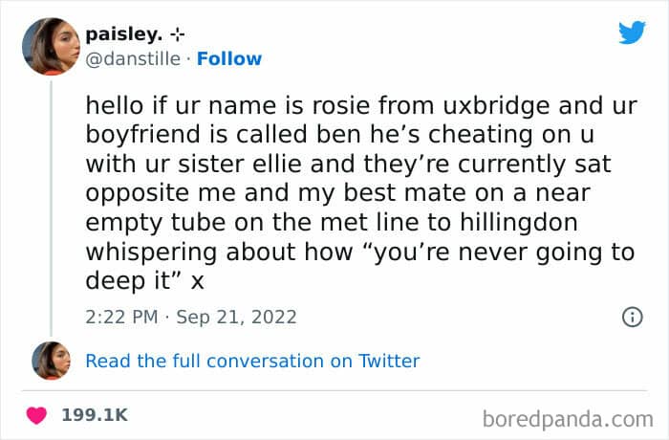The height and width of the screenshot is (440, 669).
Task: Read the full conversation on Twitter
Action: (252, 361)
